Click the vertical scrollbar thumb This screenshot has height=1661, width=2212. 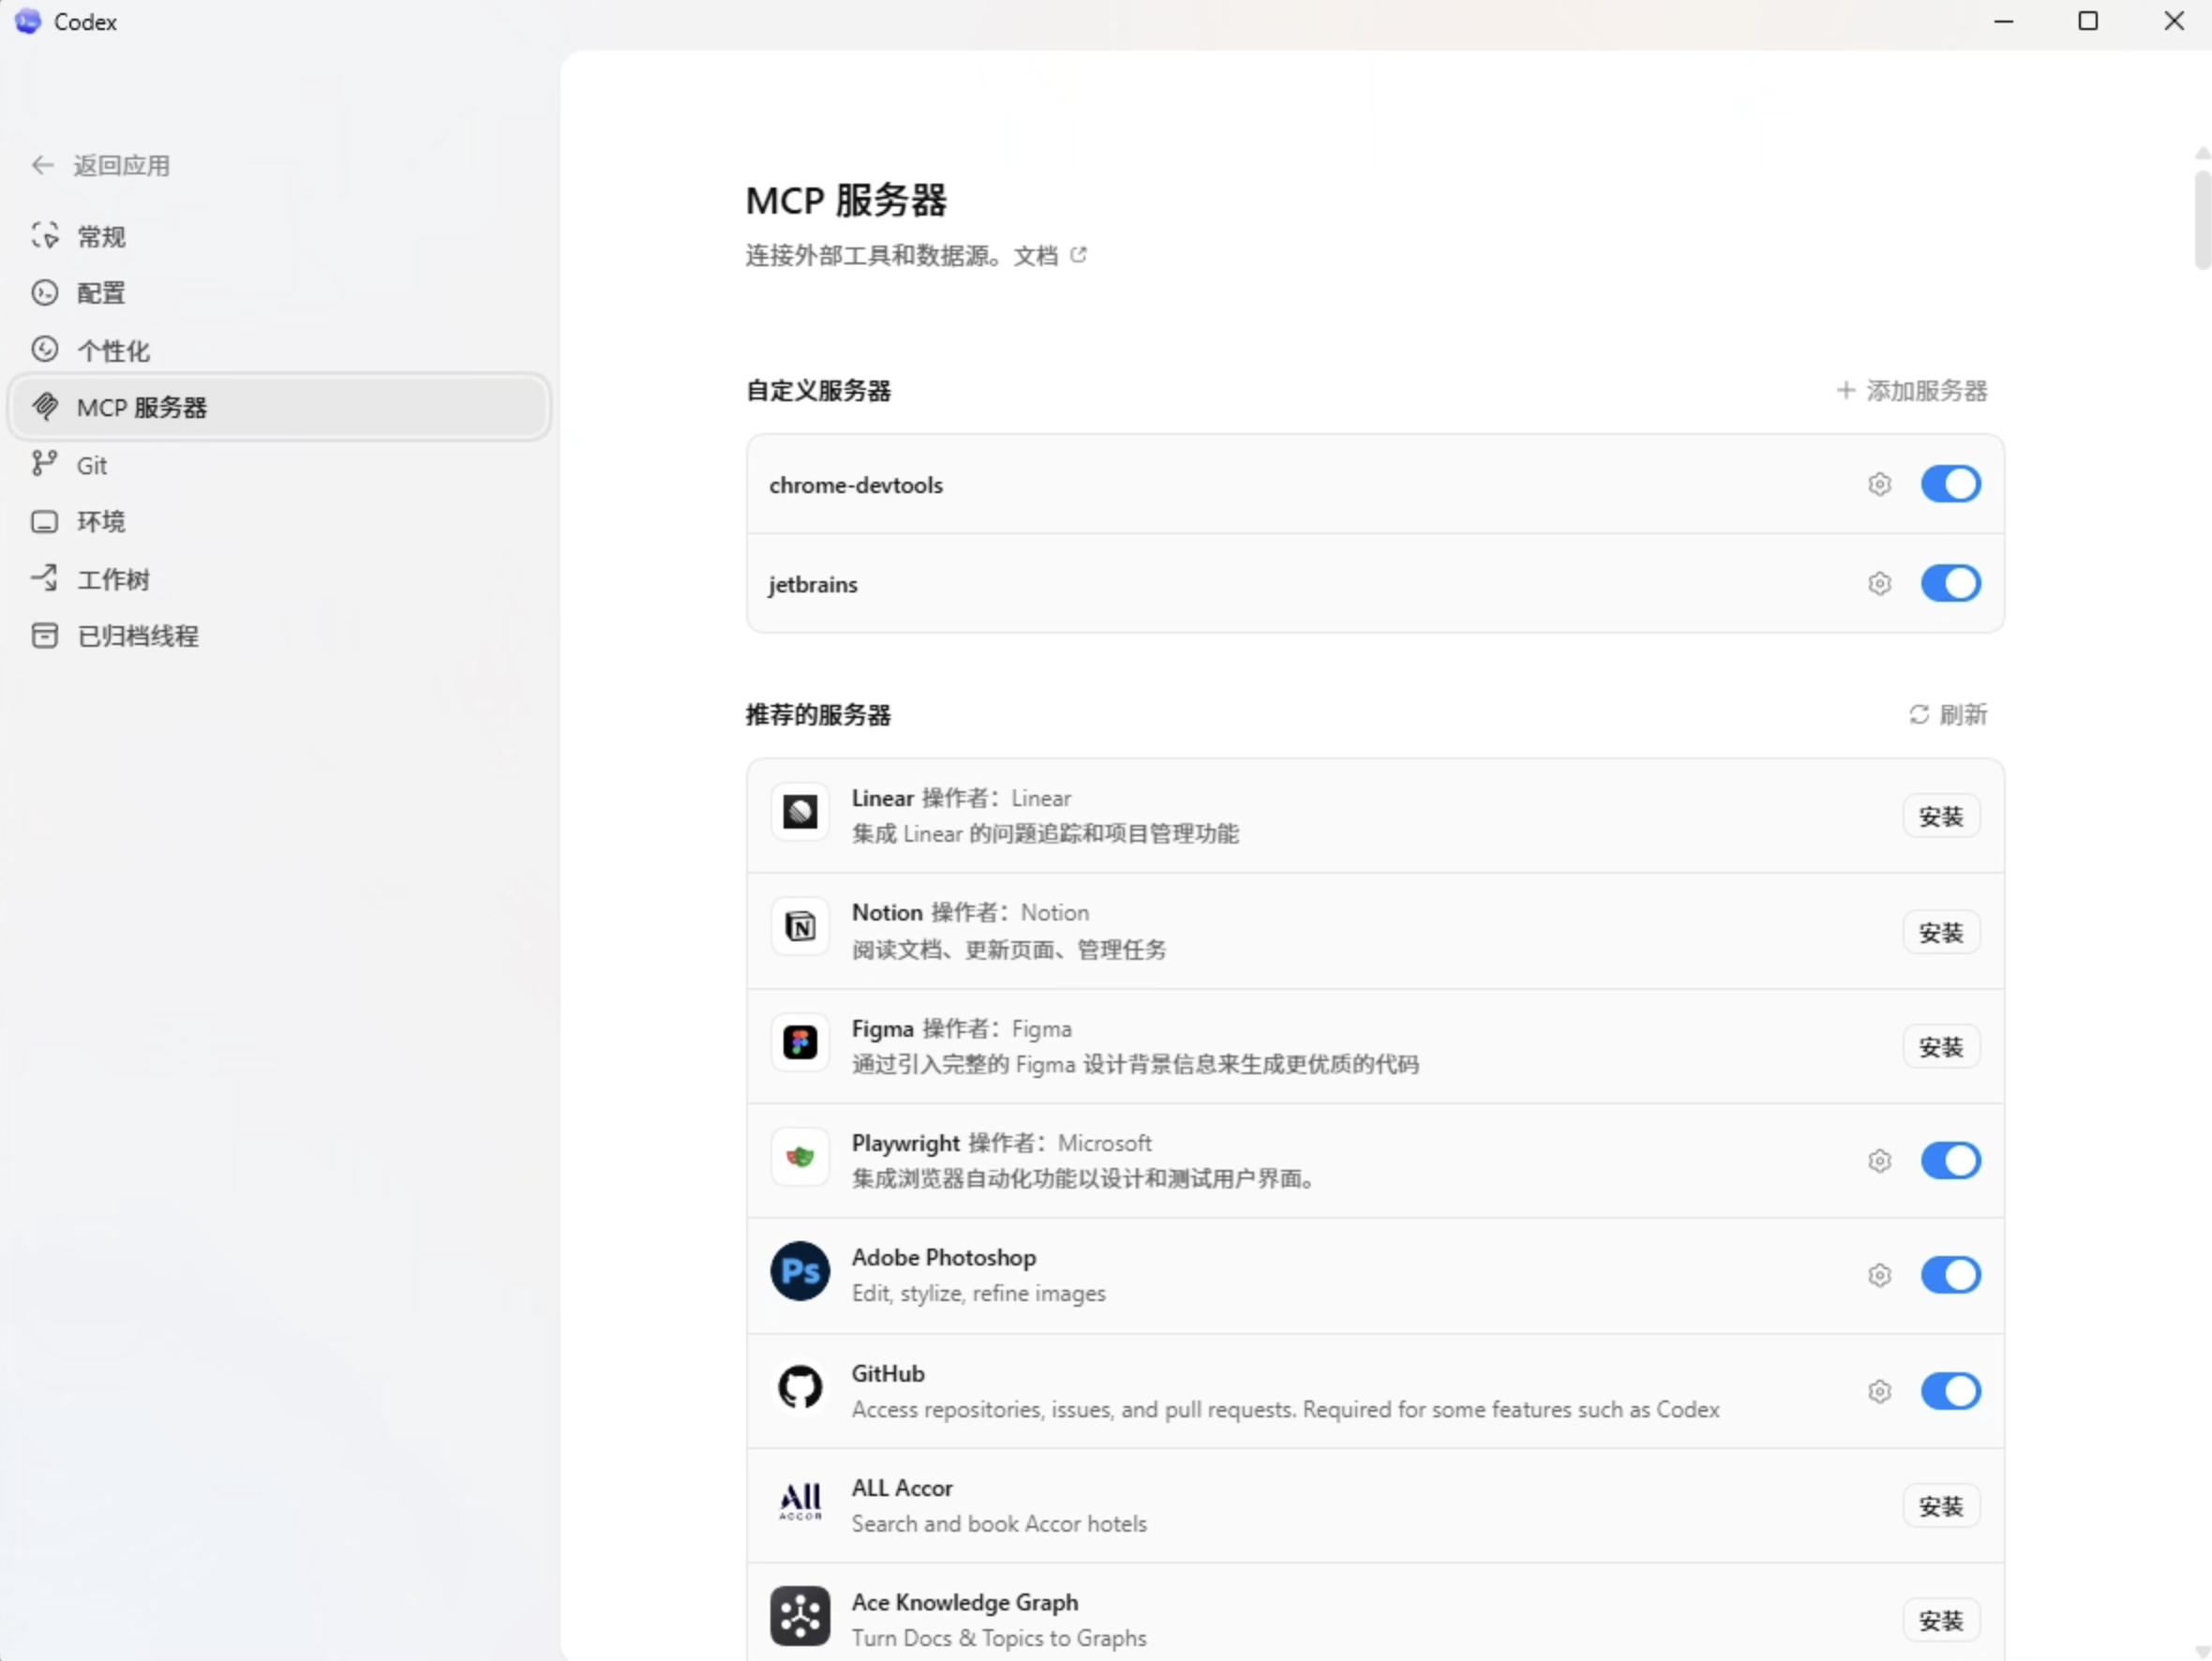tap(2202, 220)
